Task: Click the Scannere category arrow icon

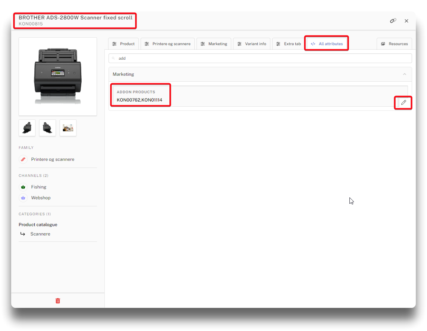Action: pyautogui.click(x=23, y=234)
